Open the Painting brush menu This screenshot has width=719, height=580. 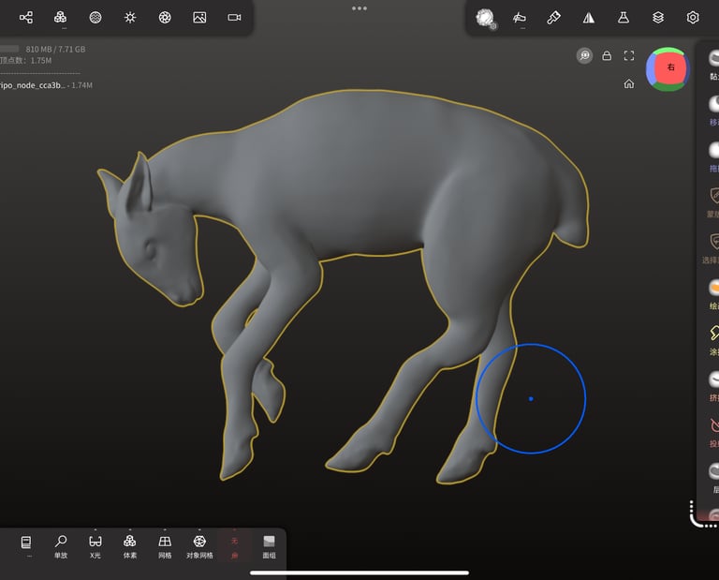(x=553, y=18)
